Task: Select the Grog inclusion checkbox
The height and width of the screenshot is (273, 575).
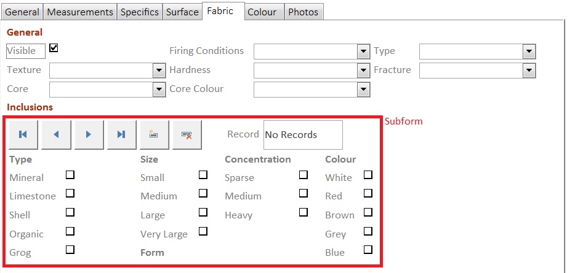Action: [x=70, y=250]
